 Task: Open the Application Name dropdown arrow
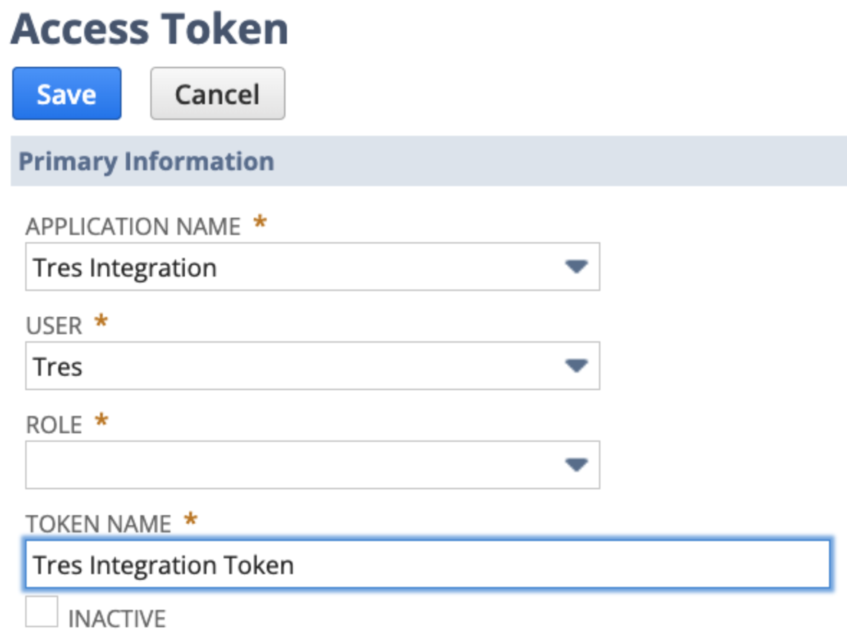(576, 267)
